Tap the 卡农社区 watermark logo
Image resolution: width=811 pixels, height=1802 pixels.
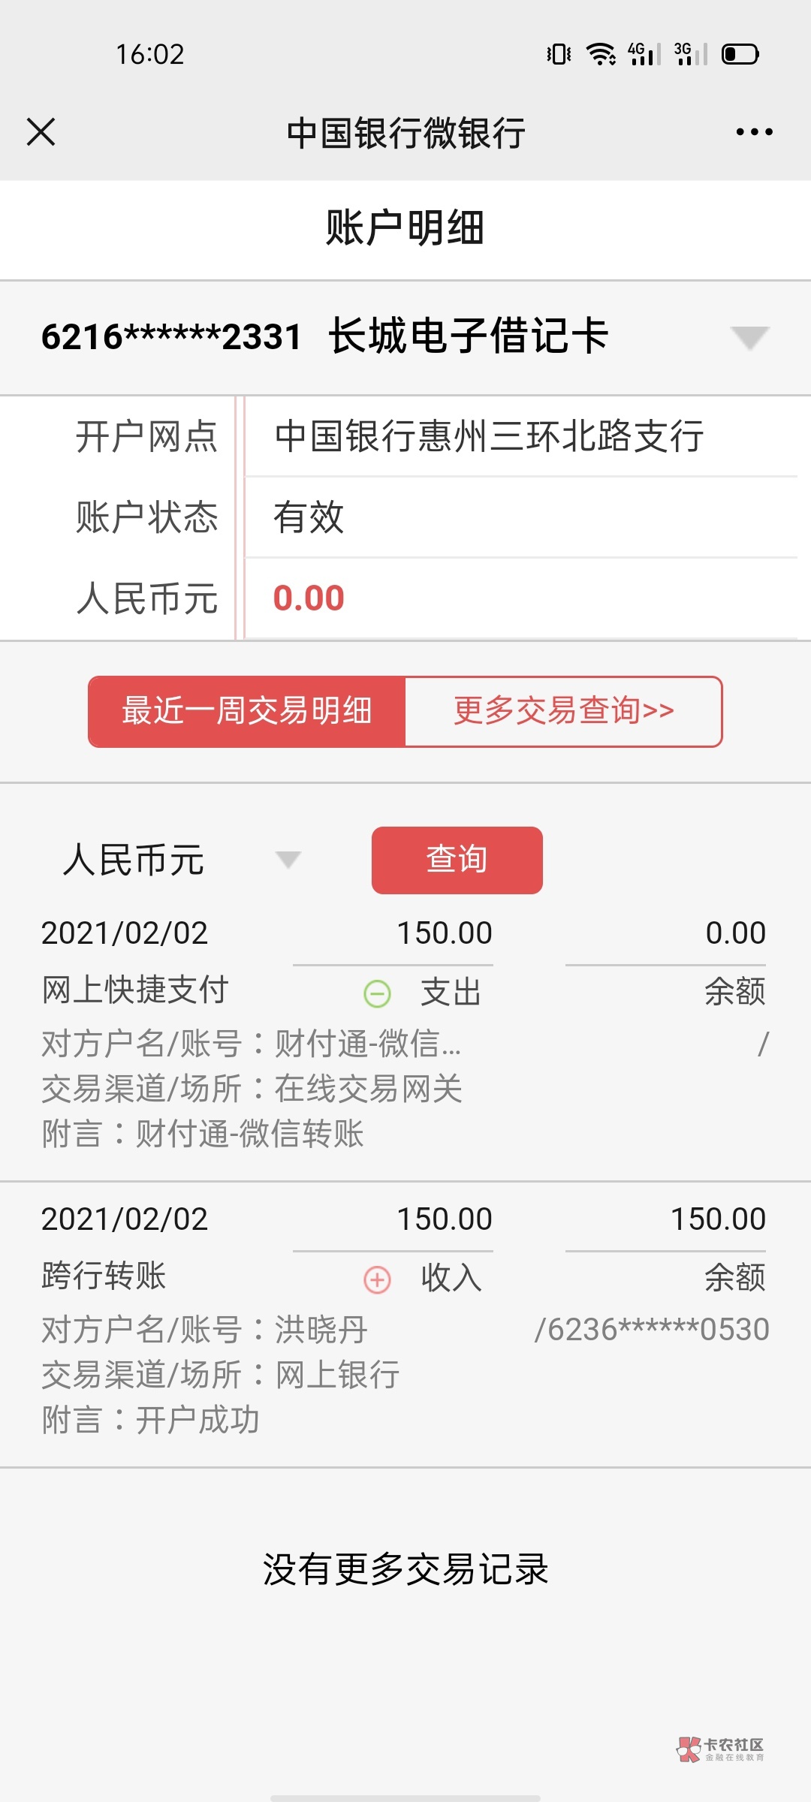[720, 1749]
